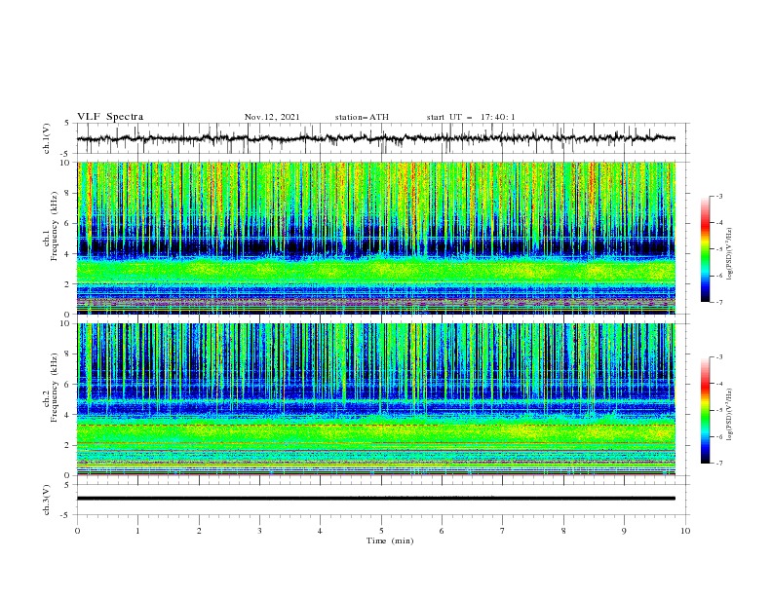Click the "1" tick on the time axis

[137, 531]
